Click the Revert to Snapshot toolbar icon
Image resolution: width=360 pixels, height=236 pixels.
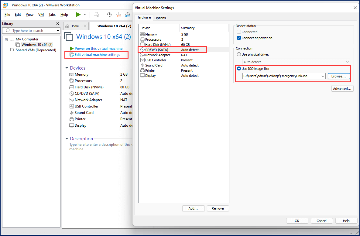pos(118,15)
